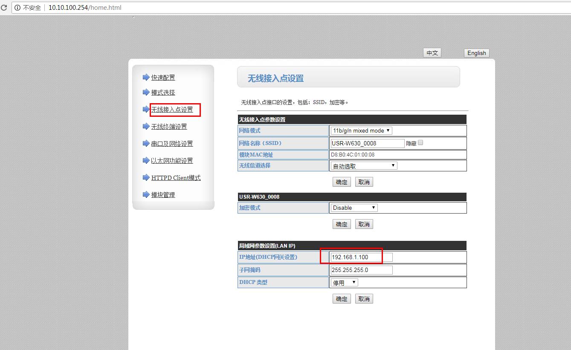Viewport: 571px width, 350px height.
Task: Click arrow icon beside 模式选择
Action: 146,92
